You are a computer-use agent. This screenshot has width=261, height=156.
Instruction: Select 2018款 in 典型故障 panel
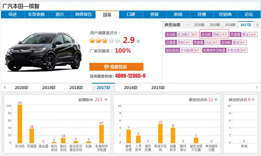[230, 25]
